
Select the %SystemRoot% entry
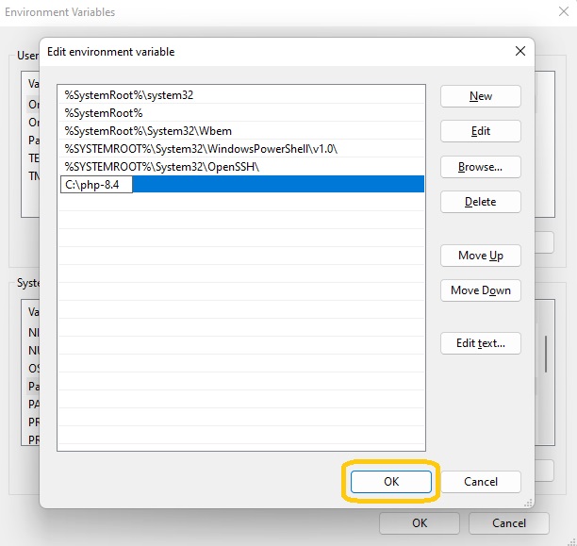pos(241,113)
